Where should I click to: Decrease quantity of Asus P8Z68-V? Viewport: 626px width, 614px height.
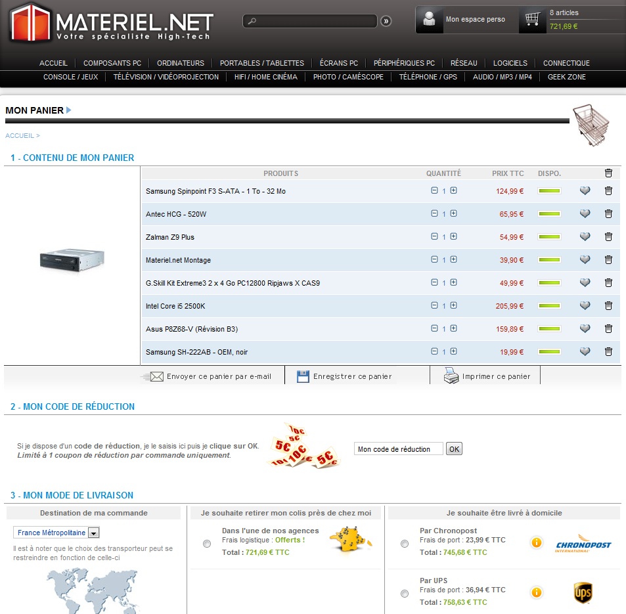(x=434, y=328)
